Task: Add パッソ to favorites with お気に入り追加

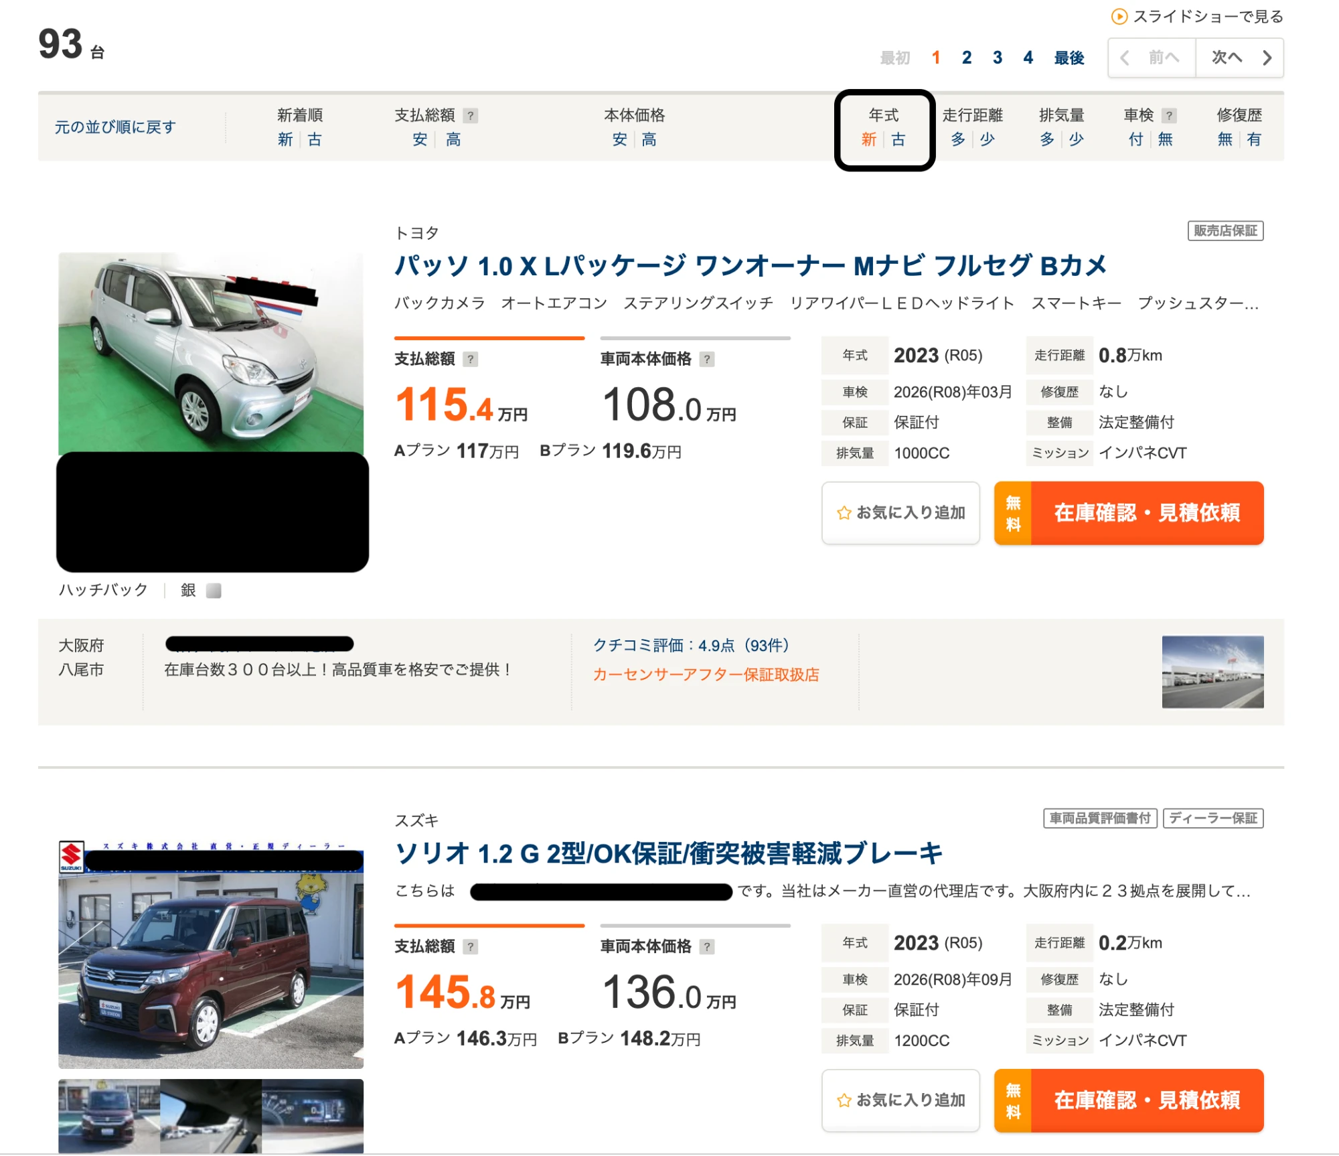Action: 900,513
